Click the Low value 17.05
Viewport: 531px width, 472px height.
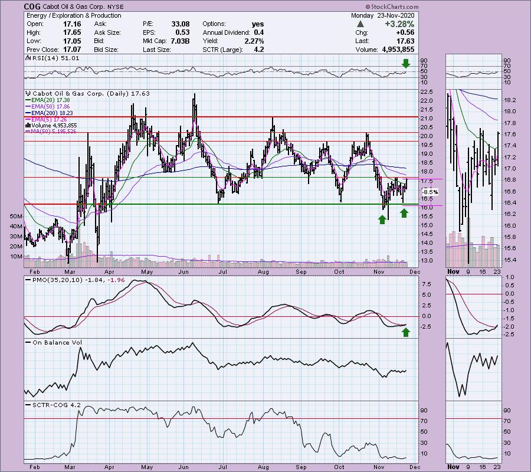[72, 41]
